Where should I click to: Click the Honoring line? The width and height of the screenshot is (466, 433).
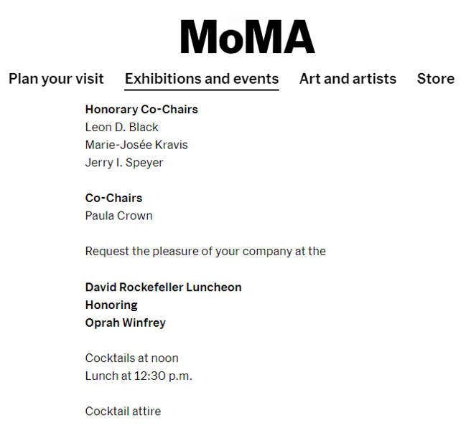[x=111, y=305]
